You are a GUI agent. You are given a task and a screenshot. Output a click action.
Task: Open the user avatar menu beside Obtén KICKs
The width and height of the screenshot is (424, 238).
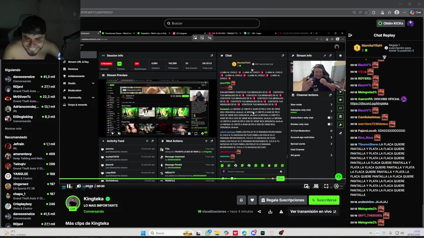click(x=410, y=23)
